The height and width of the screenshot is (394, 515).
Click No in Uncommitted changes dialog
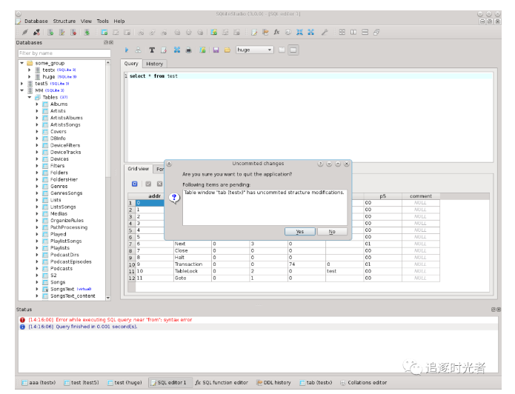[331, 231]
